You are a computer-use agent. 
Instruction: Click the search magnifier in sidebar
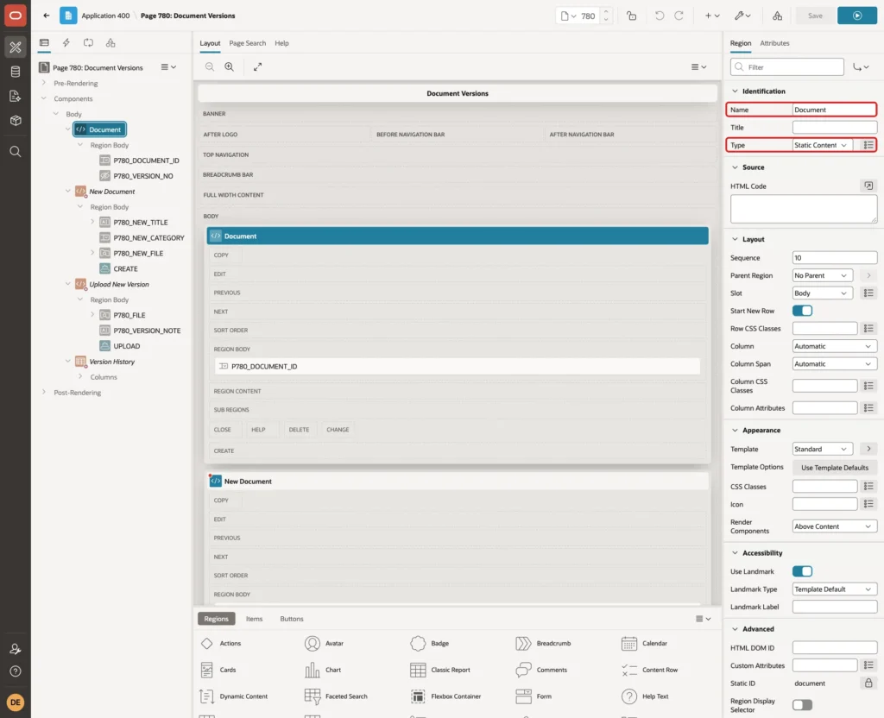(16, 152)
